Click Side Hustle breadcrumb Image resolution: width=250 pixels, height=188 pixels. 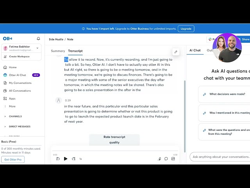56,39
